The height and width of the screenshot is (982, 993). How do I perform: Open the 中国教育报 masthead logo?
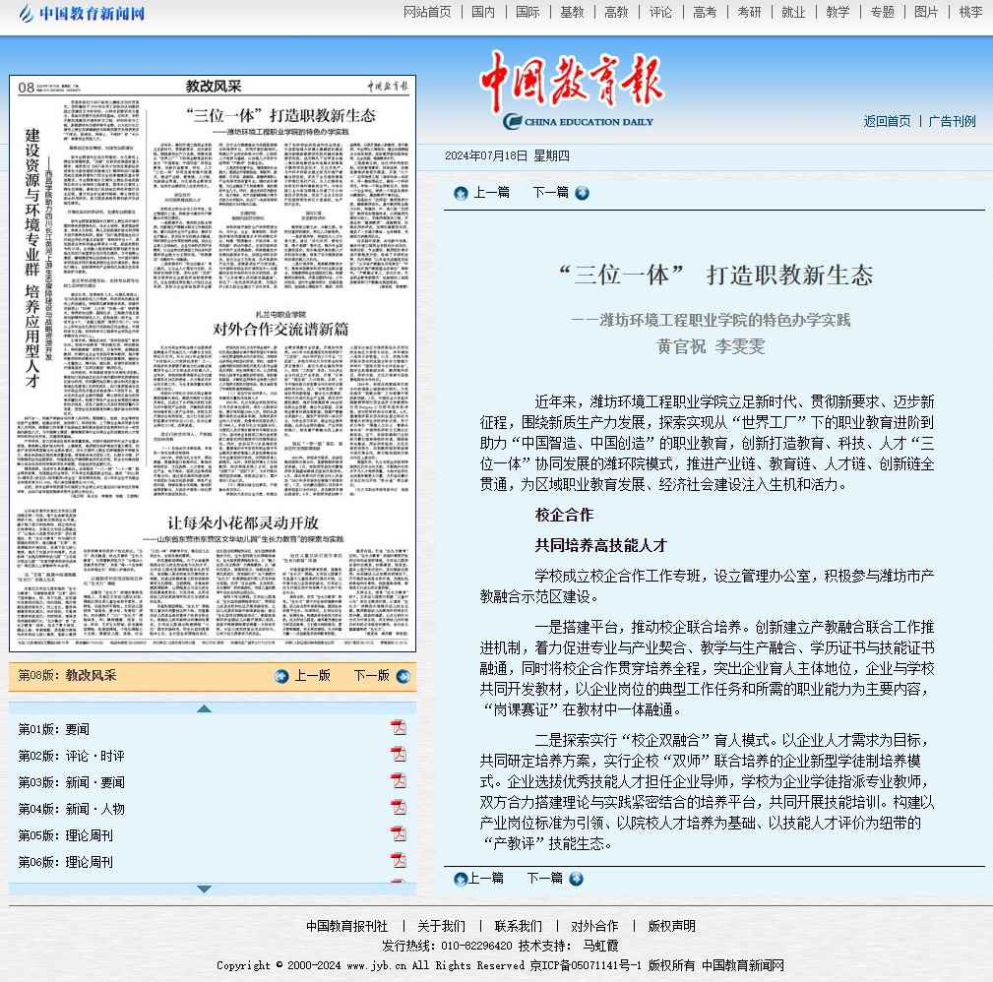(571, 91)
